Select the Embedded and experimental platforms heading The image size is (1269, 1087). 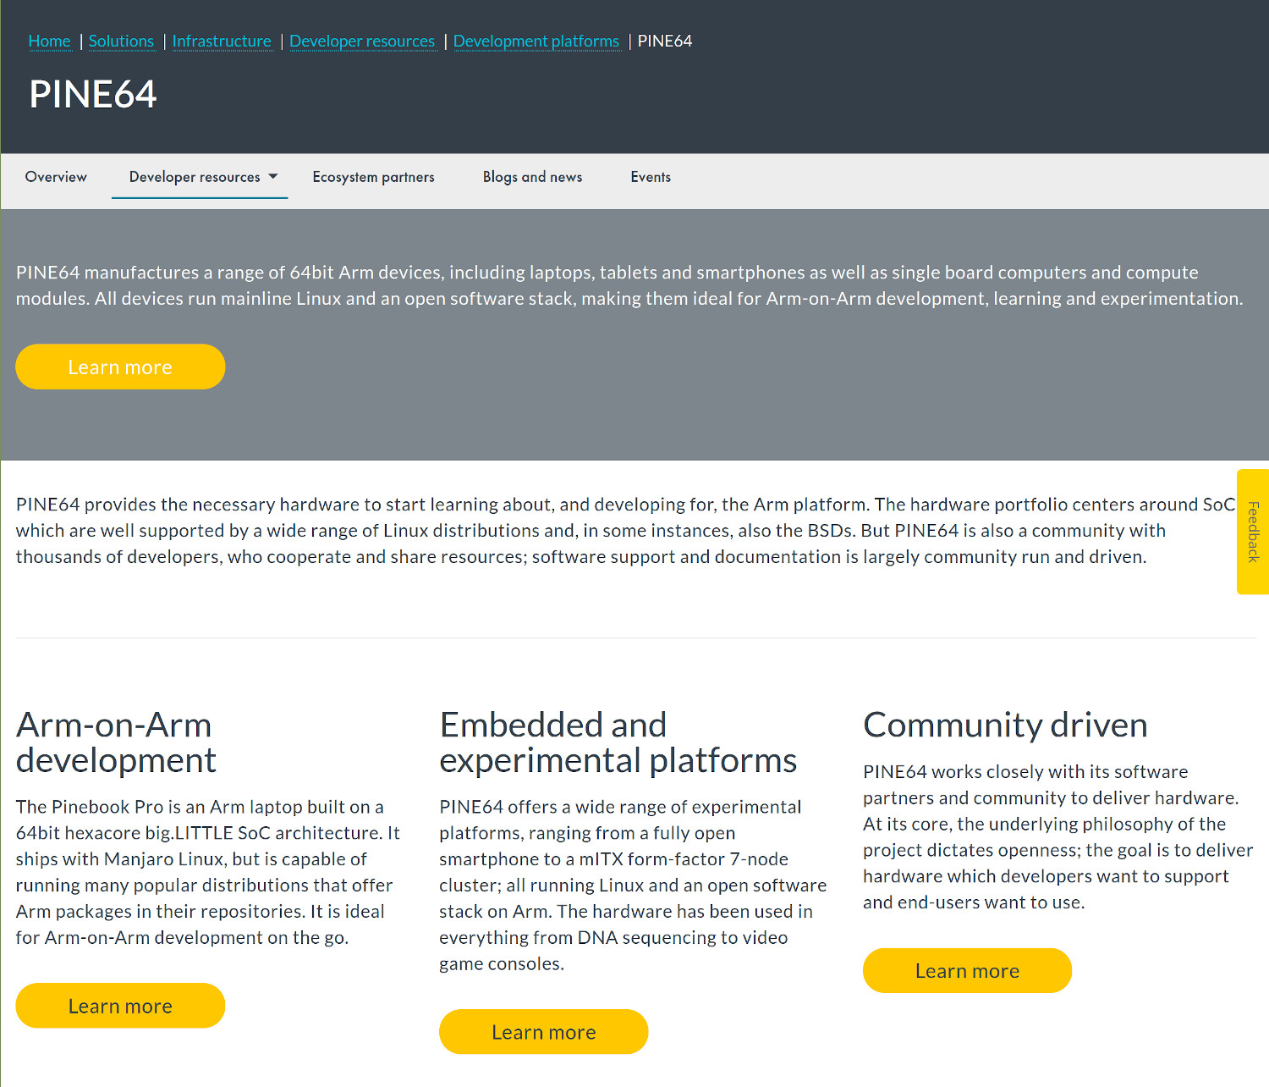point(618,742)
